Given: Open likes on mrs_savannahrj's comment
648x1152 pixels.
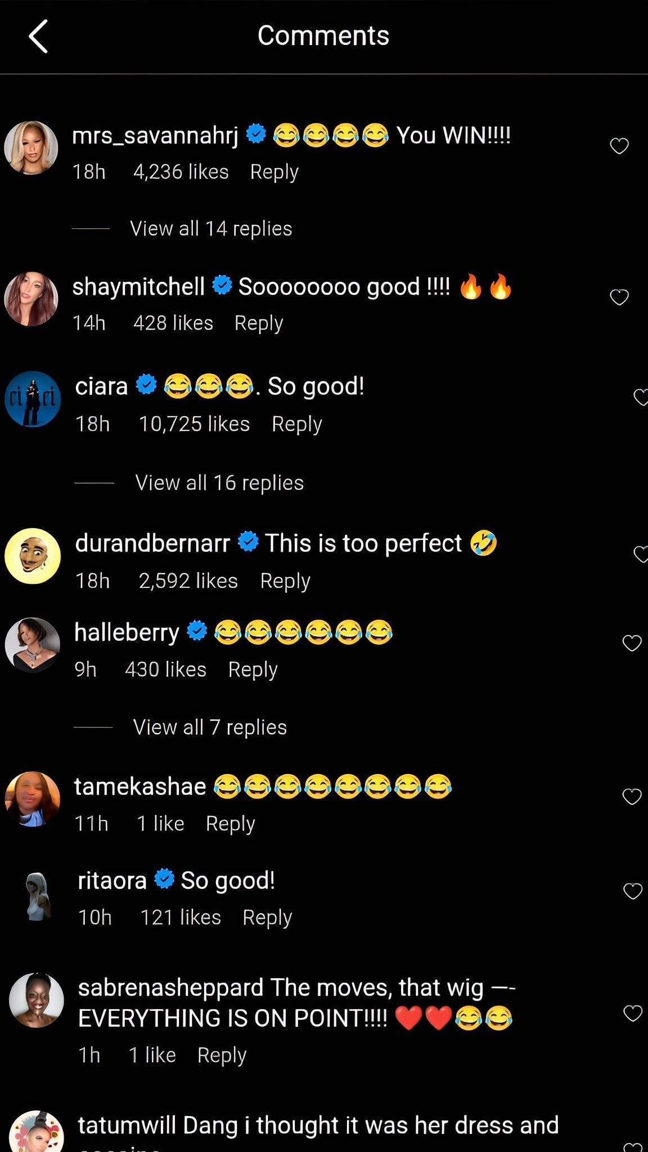Looking at the screenshot, I should click(x=179, y=172).
